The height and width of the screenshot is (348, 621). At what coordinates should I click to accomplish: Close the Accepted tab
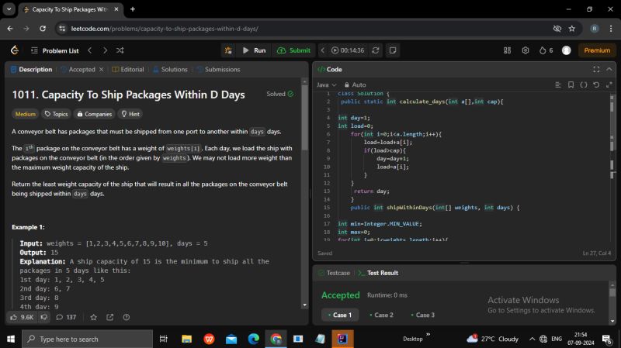coord(102,69)
